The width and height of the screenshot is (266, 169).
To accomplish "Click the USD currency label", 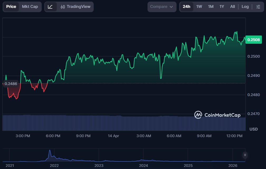I will pos(254,129).
